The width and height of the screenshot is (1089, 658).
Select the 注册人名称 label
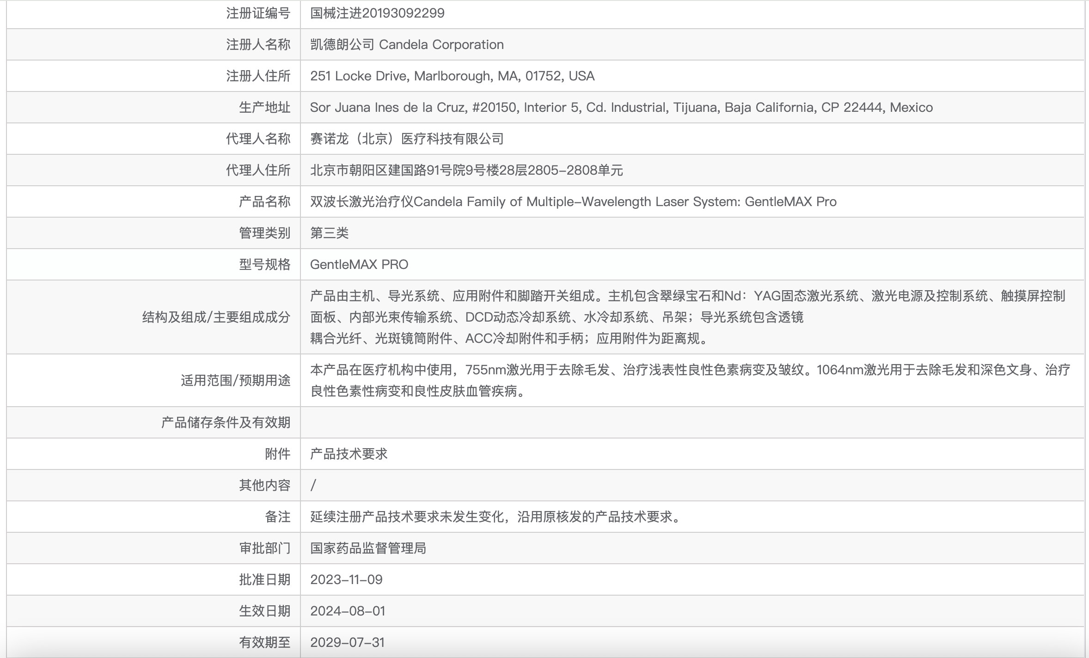(x=258, y=44)
